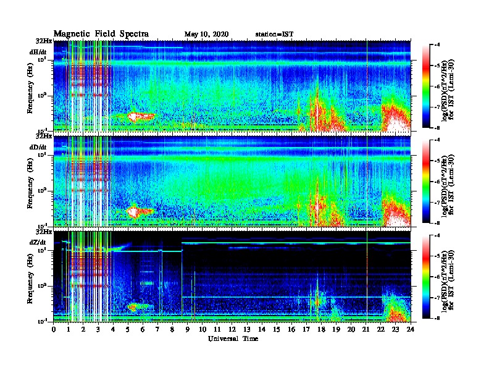Click the log(PSD) color bar title of dZ/dt panel
The image size is (489, 378).
[448, 280]
